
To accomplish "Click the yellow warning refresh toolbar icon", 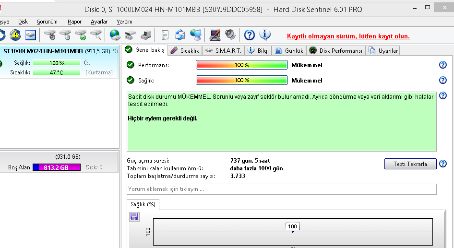I will point(15,35).
